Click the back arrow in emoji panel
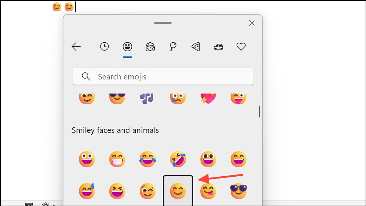Image resolution: width=366 pixels, height=206 pixels. (x=76, y=46)
